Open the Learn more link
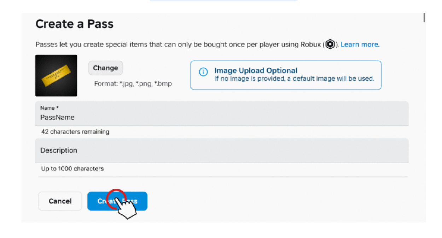Viewport: 442px width, 238px height. click(360, 44)
